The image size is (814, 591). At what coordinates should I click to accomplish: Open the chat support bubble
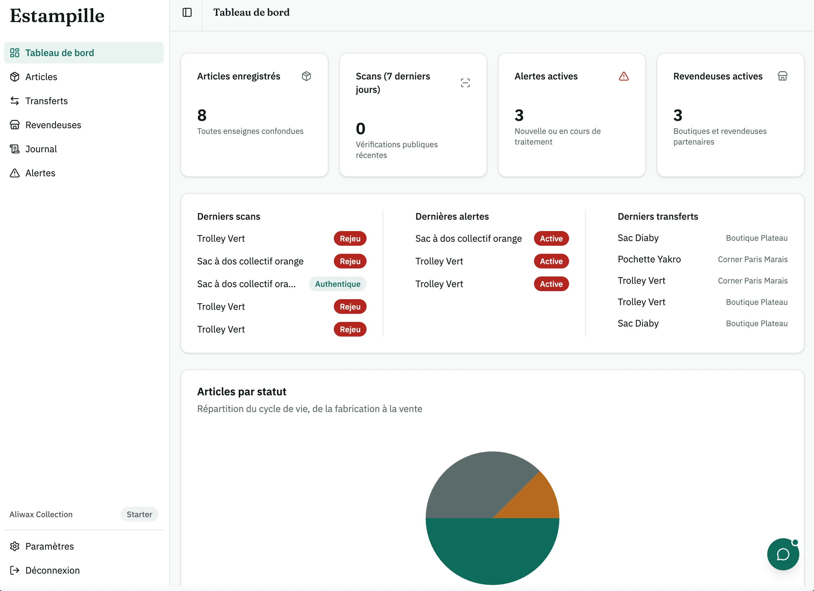(783, 554)
